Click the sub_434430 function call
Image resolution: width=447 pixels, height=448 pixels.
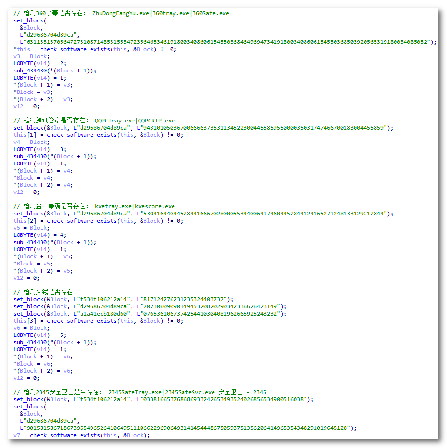[x=30, y=70]
